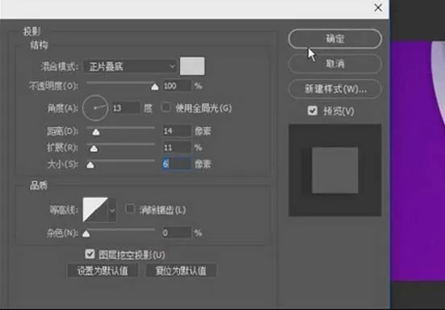445x310 pixels.
Task: Click the 距离 value field showing 14
Action: click(x=177, y=130)
